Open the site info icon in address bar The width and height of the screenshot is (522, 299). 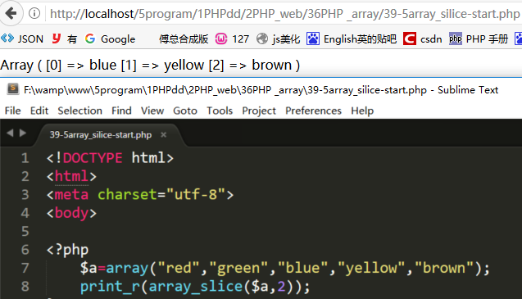pyautogui.click(x=34, y=14)
